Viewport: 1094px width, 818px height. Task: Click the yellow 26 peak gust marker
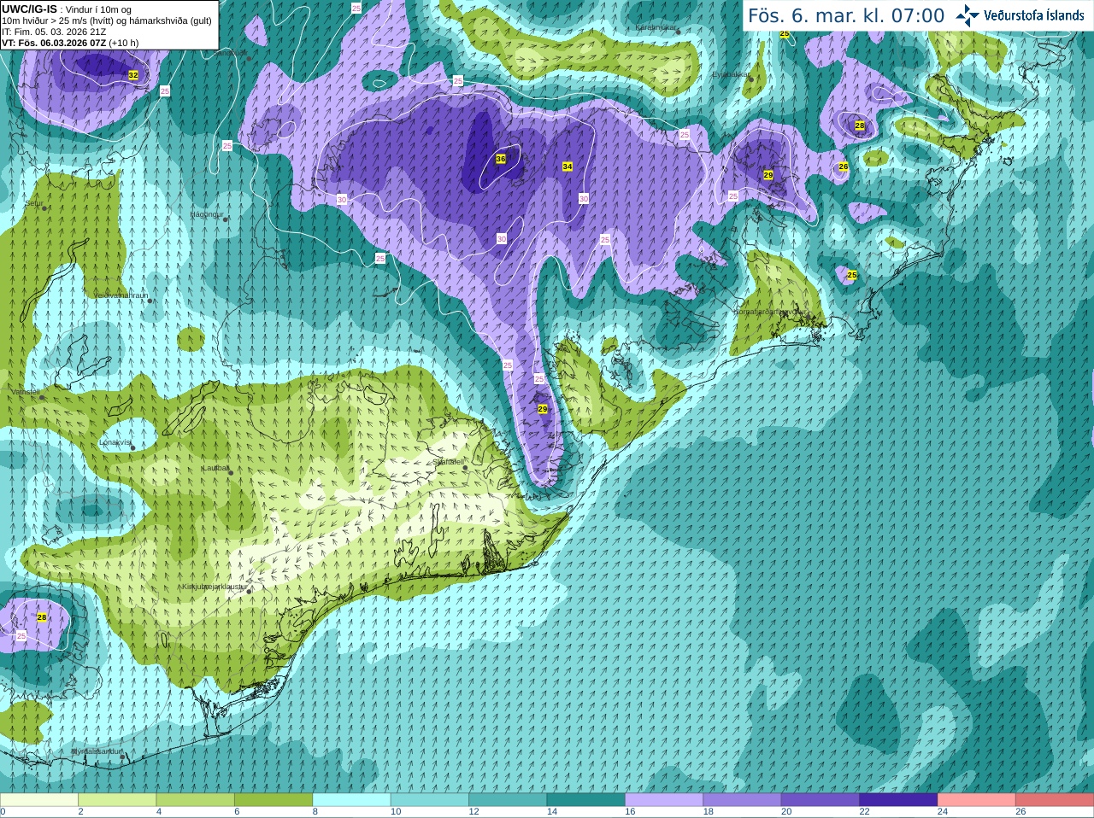pyautogui.click(x=844, y=167)
